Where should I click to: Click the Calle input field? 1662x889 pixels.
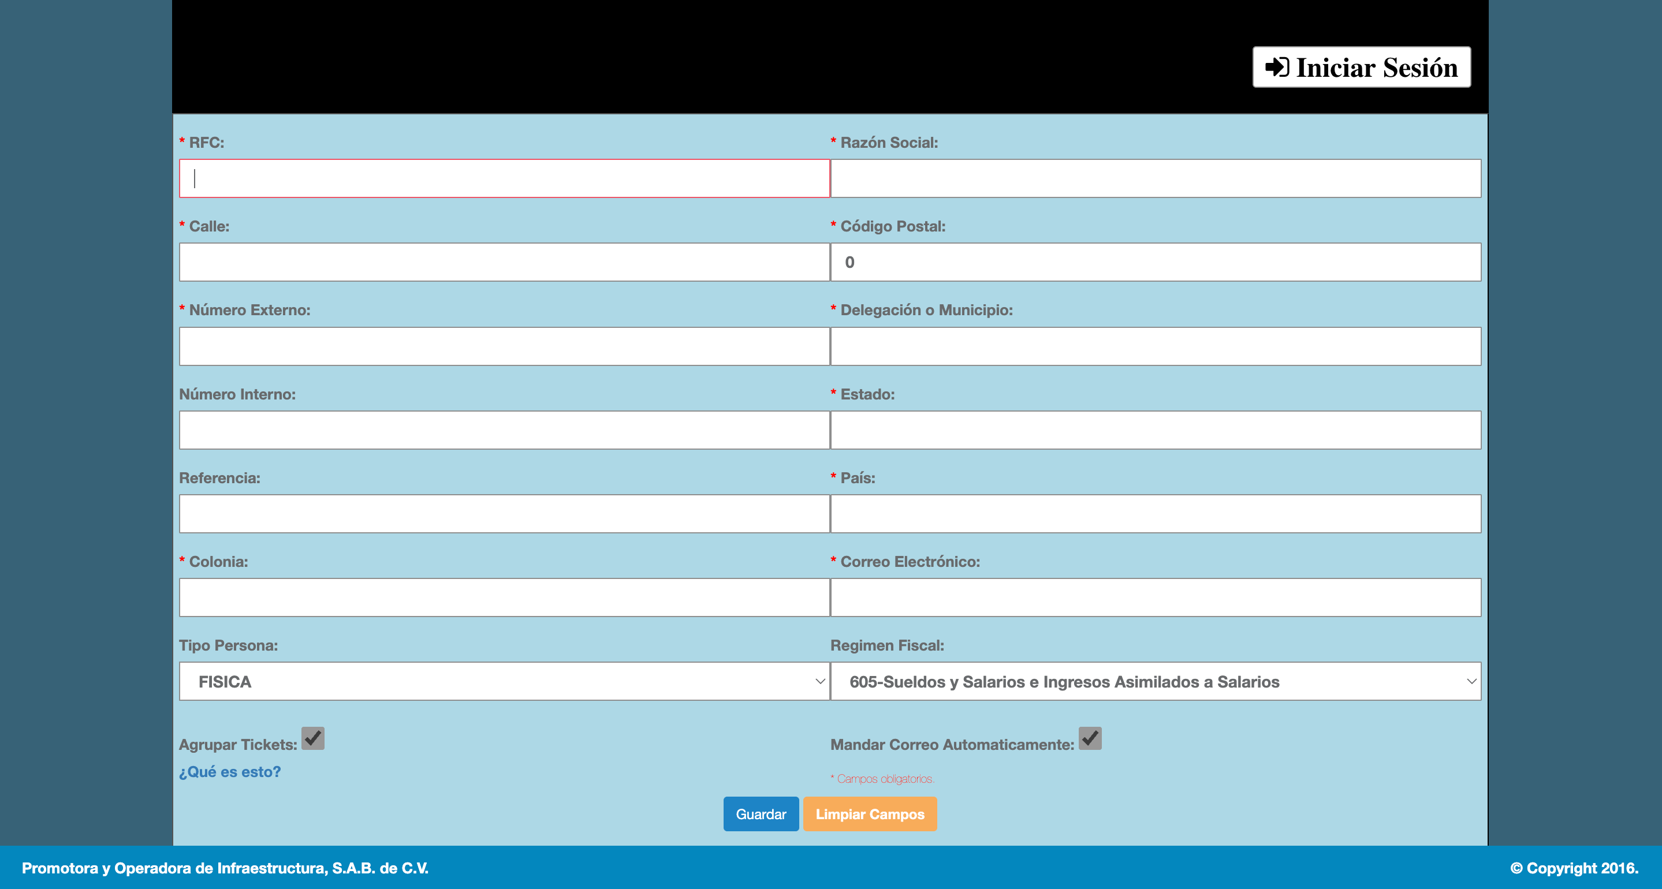(504, 262)
